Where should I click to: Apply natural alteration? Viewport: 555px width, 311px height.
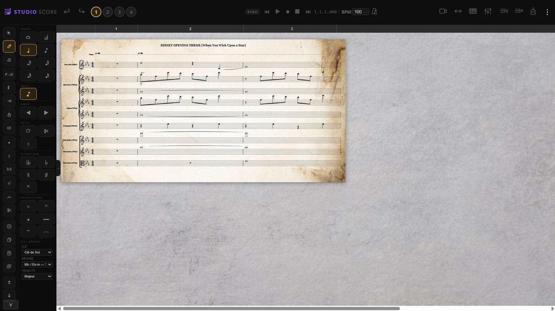point(28,175)
